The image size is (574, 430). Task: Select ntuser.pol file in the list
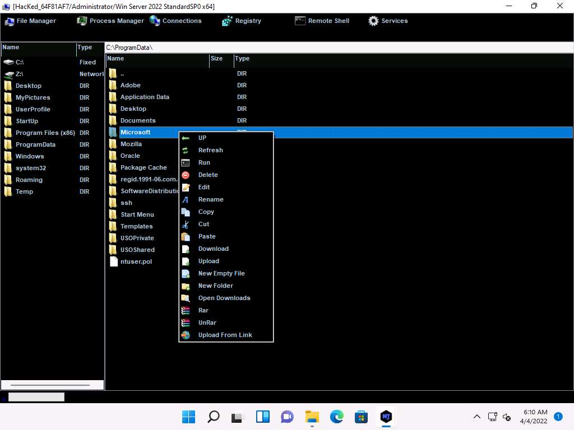pos(136,261)
